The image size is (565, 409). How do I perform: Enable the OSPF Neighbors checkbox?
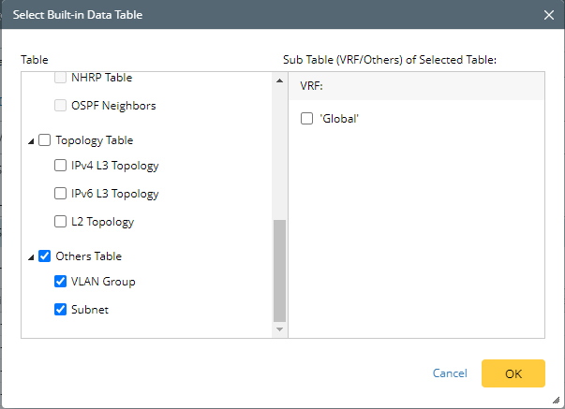[61, 106]
